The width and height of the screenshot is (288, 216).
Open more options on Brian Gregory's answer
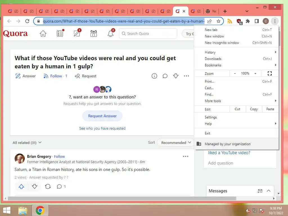[186, 156]
